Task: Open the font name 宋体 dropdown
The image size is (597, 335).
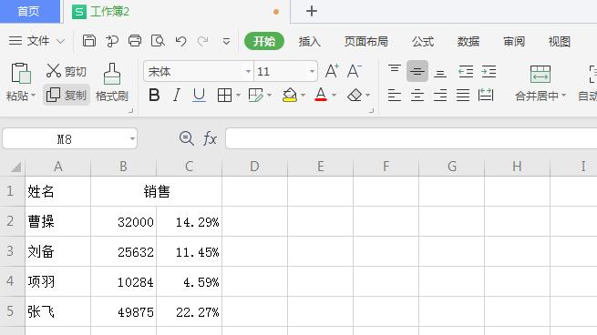Action: point(248,71)
